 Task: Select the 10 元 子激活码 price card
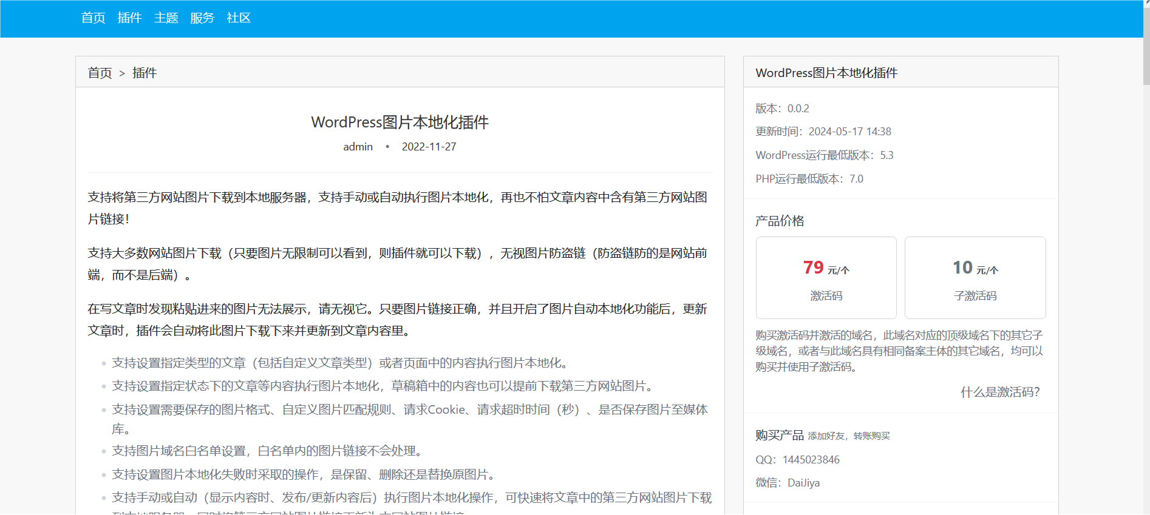[x=975, y=278]
